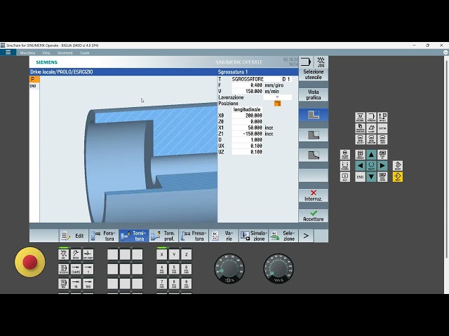Activate MDA mode key
Screen dimensions: 449x336
pos(63,283)
